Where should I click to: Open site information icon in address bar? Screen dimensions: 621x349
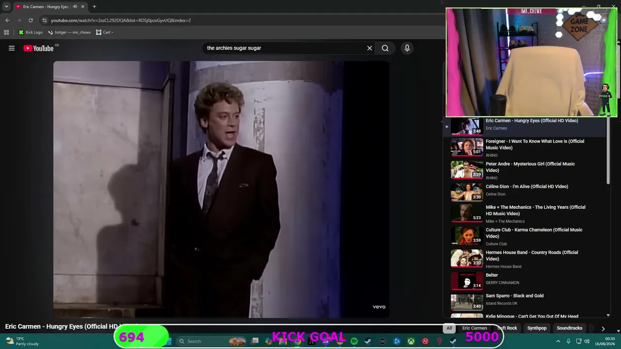[45, 20]
